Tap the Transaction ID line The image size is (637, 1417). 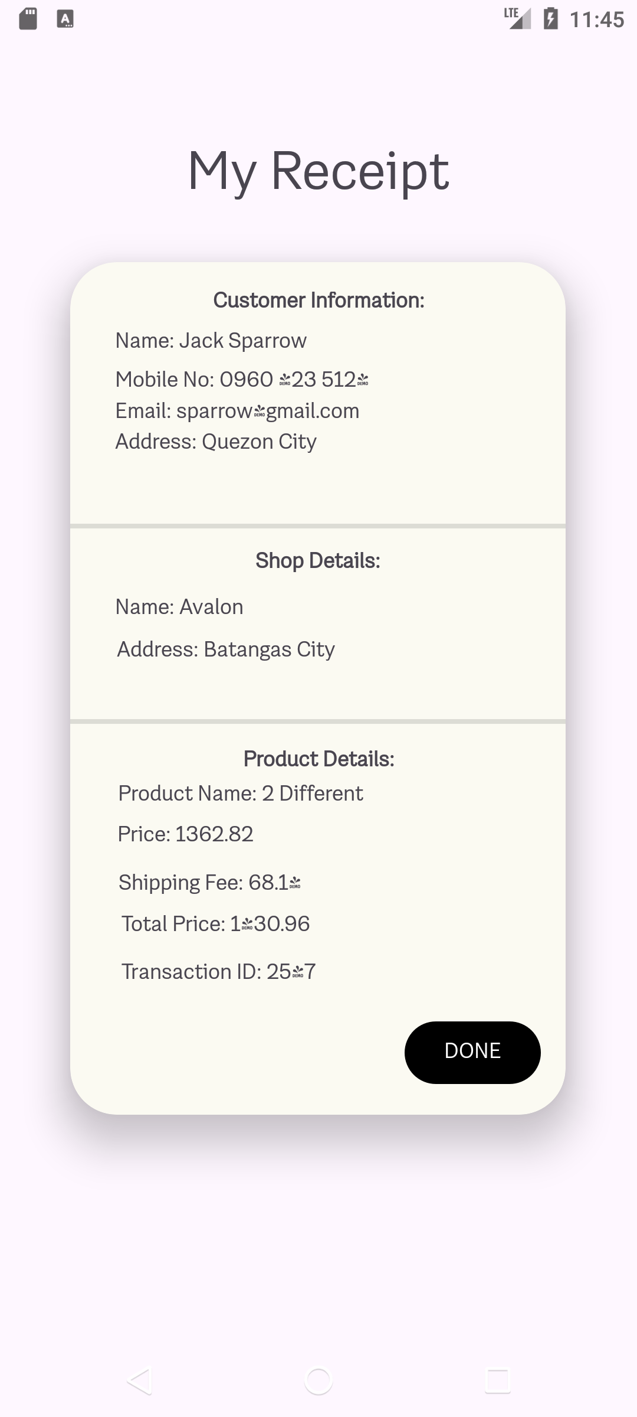218,972
